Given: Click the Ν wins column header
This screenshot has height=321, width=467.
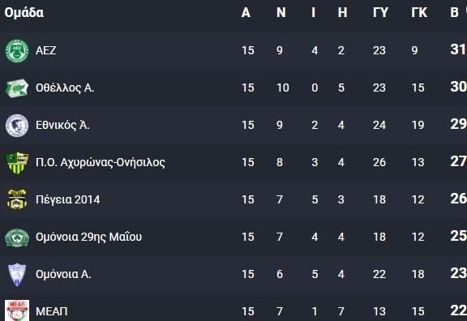Looking at the screenshot, I should click(x=281, y=12).
